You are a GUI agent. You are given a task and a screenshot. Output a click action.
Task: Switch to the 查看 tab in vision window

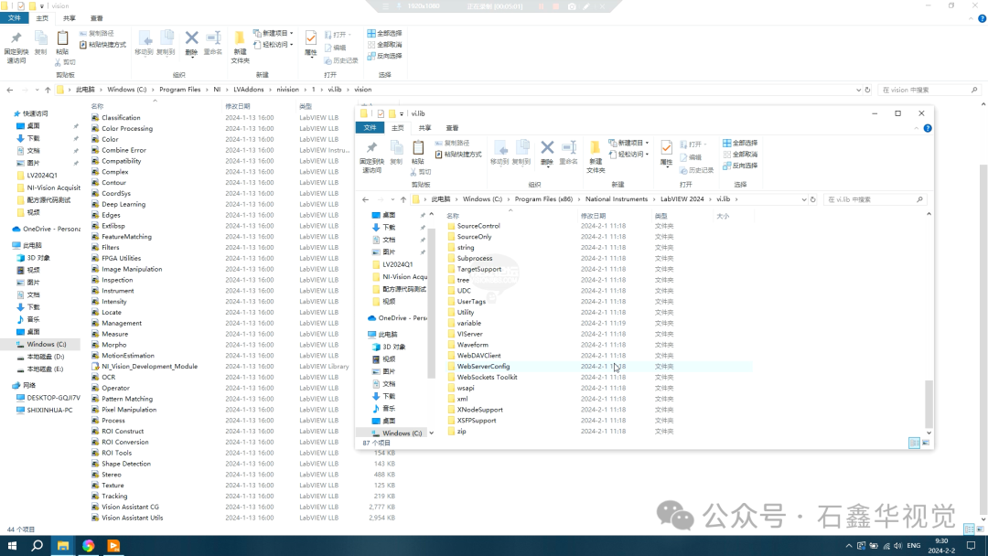[96, 19]
